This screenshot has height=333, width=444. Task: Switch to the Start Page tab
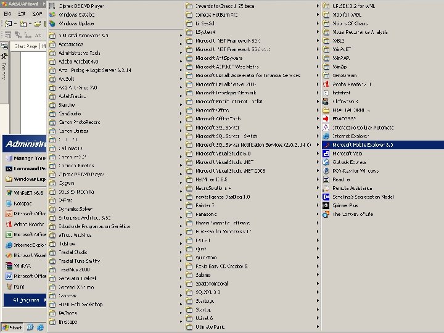click(25, 46)
